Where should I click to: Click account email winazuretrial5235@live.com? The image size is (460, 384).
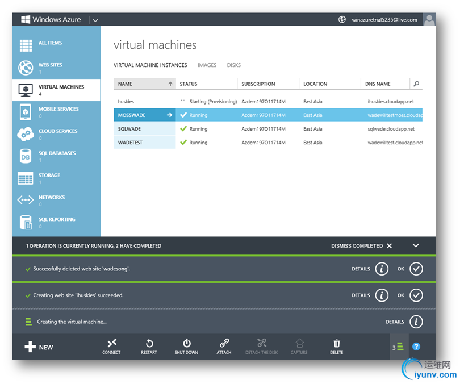(x=384, y=20)
